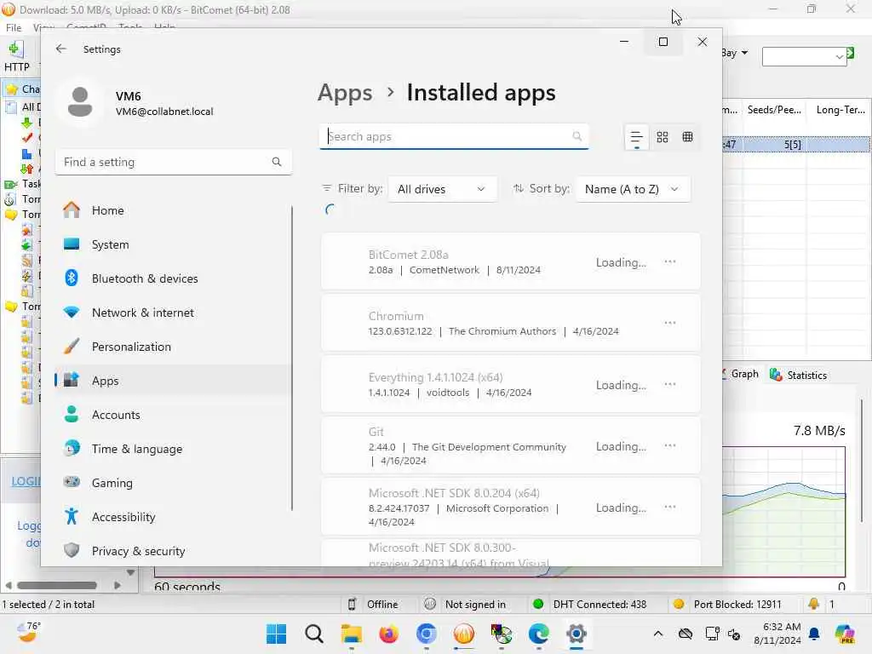Switch to Statistics tab in BitComet
872x654 pixels.
click(x=799, y=375)
